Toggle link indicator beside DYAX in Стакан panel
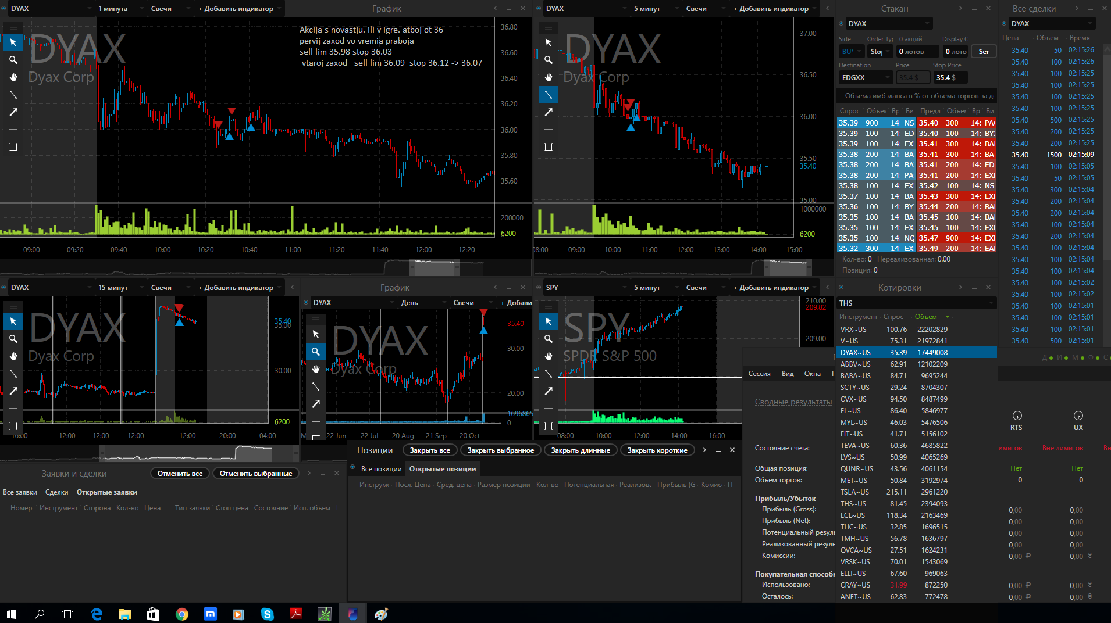The height and width of the screenshot is (623, 1111). click(x=841, y=24)
